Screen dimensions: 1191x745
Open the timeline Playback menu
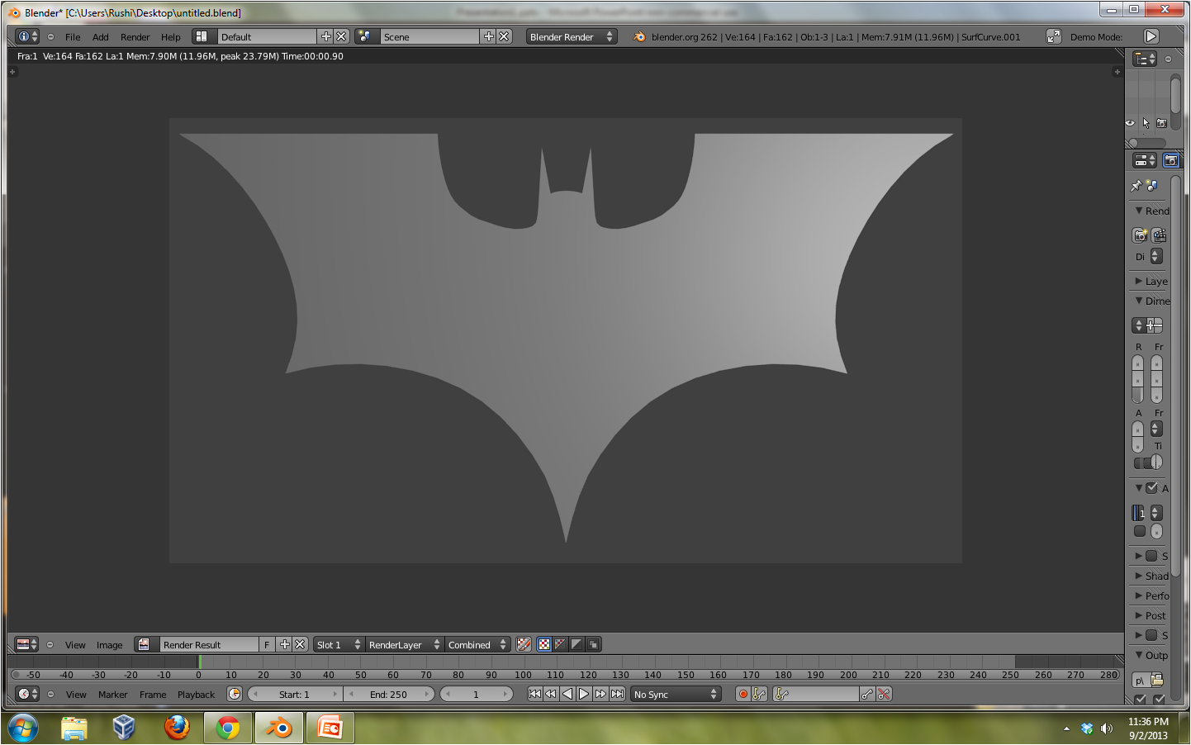click(196, 695)
